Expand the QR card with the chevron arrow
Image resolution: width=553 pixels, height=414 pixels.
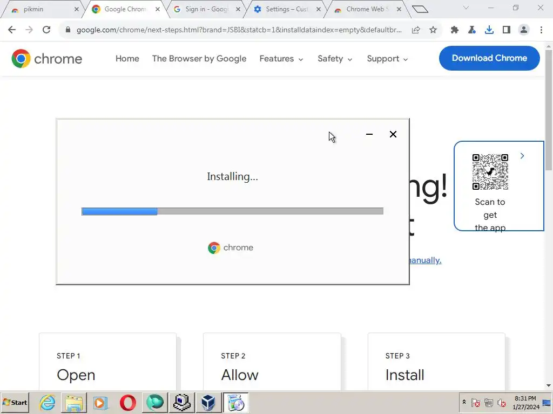[522, 156]
